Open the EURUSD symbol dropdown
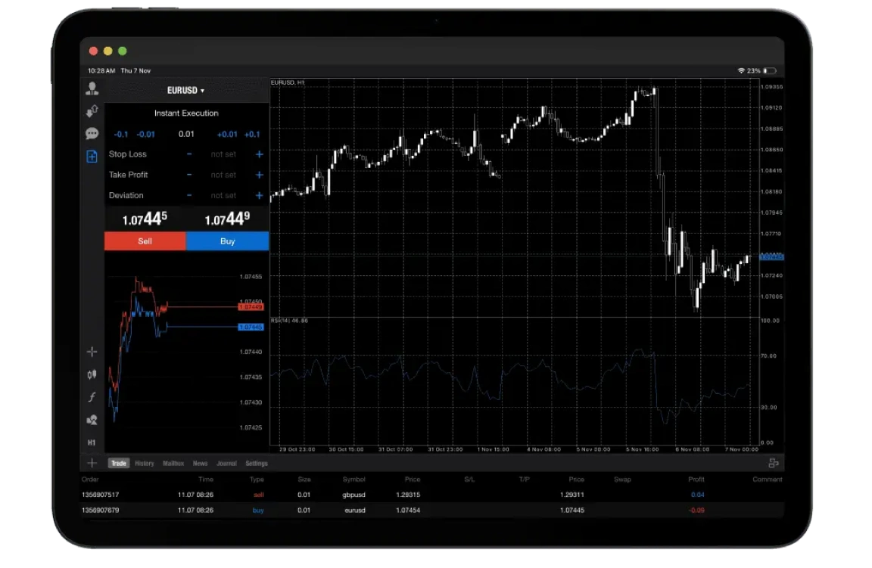Viewport: 872px width, 568px height. pyautogui.click(x=185, y=89)
